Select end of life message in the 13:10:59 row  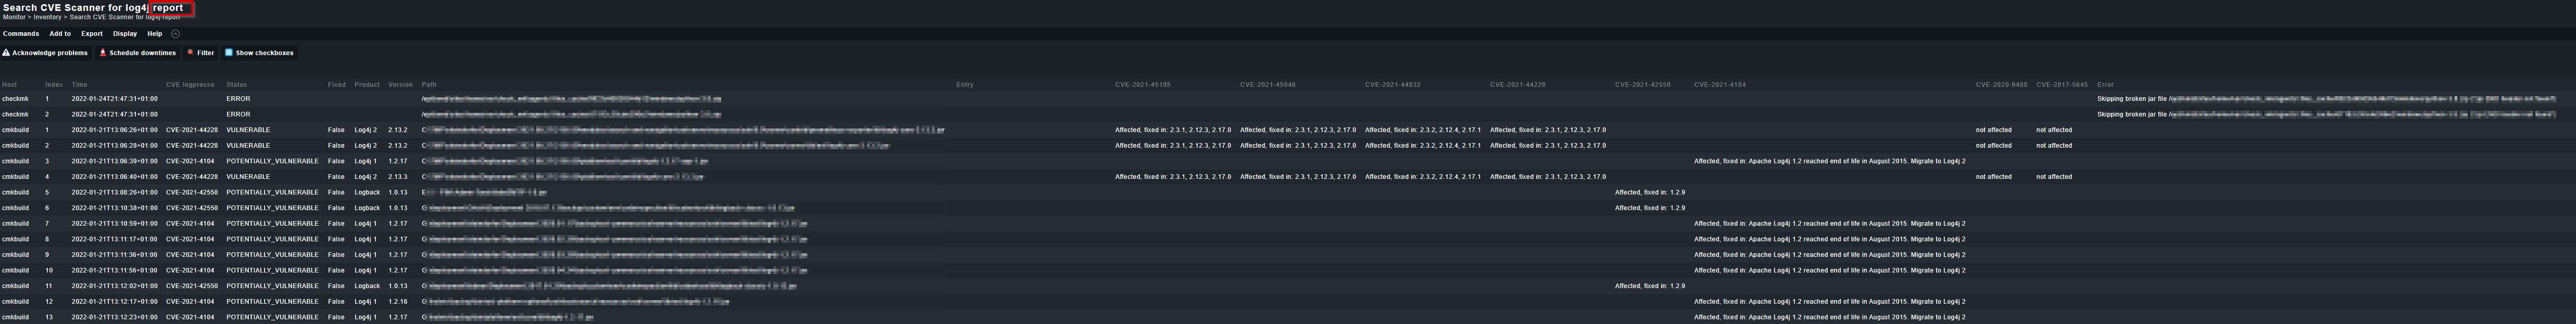(x=1830, y=224)
